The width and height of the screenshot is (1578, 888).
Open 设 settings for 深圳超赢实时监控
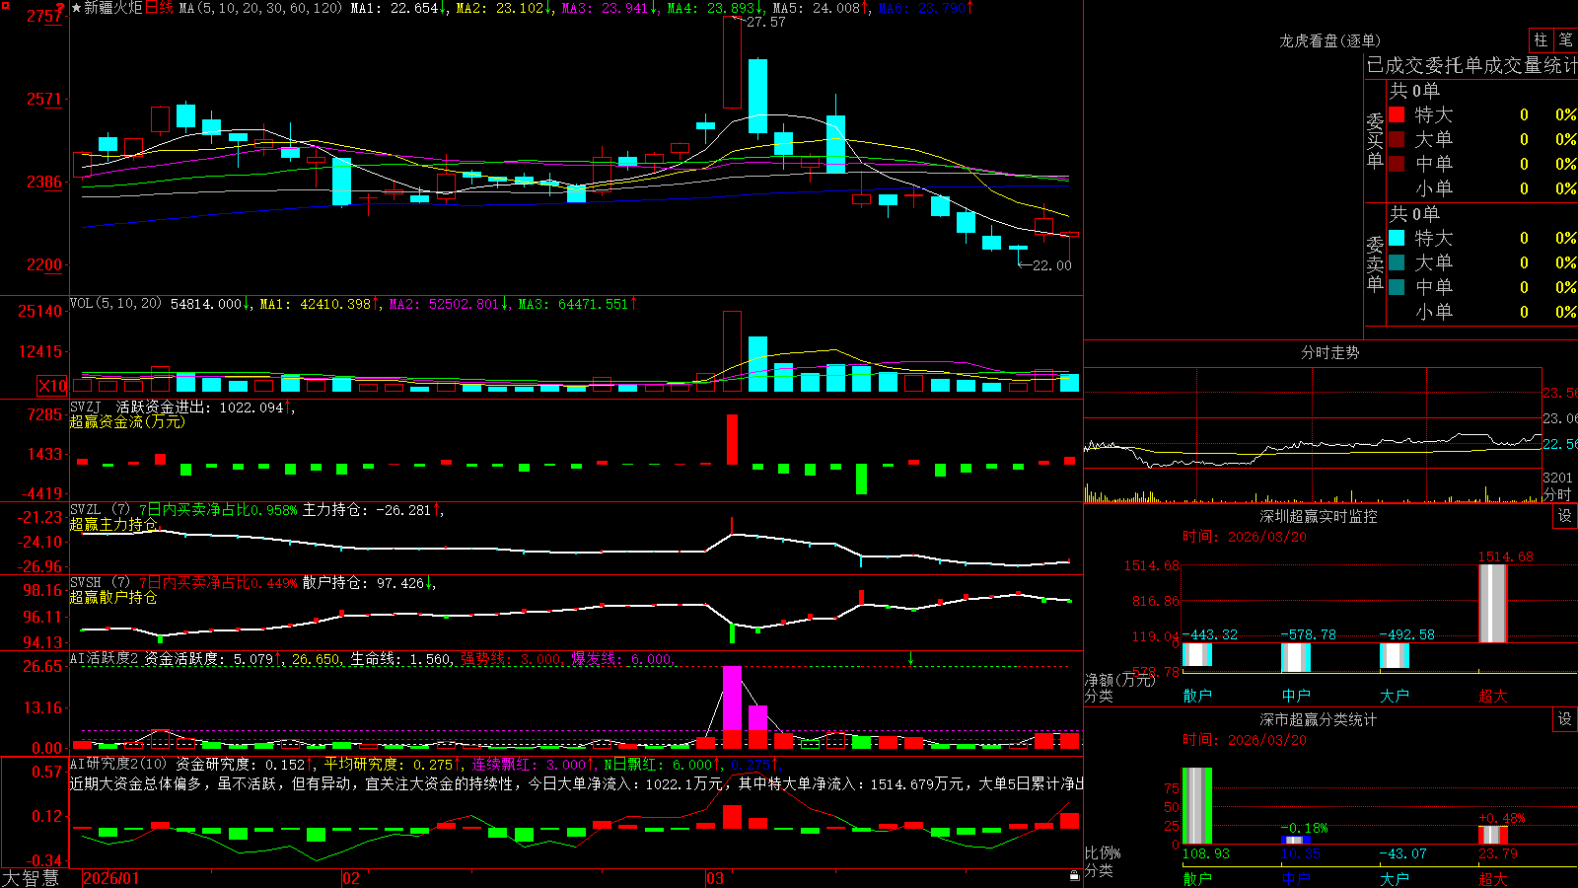[1565, 516]
